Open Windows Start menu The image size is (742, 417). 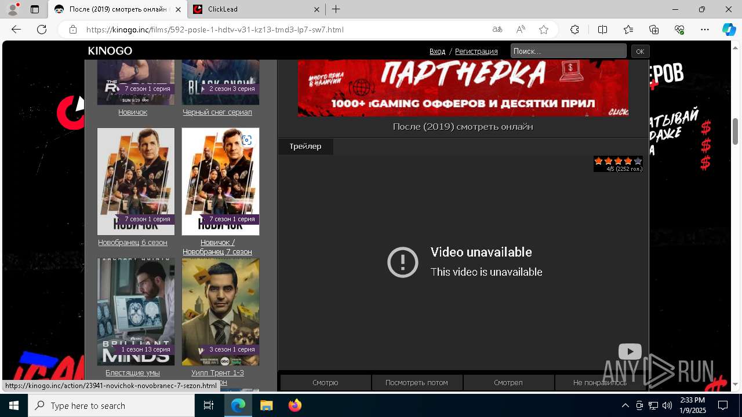coord(14,405)
